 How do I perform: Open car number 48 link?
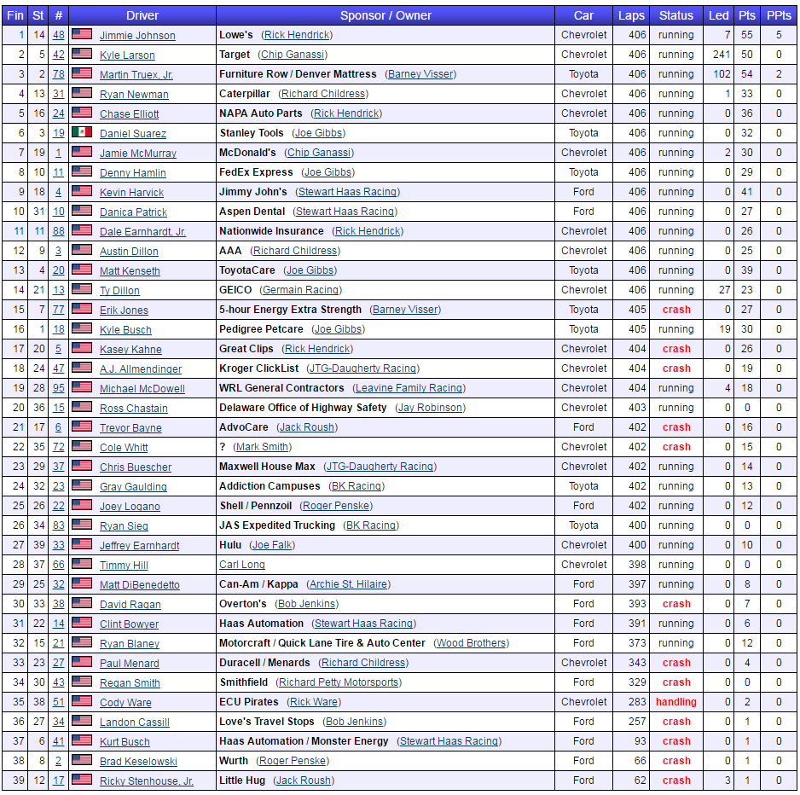59,35
